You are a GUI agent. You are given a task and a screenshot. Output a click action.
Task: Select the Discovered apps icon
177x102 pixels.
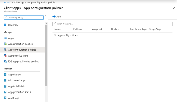click(5, 80)
